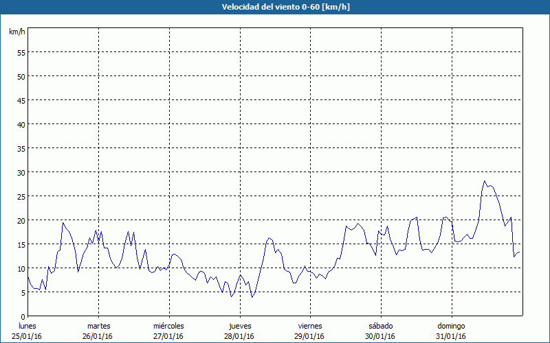Select the 'domingo' day label
Viewport: 550px width, 343px height.
point(451,326)
